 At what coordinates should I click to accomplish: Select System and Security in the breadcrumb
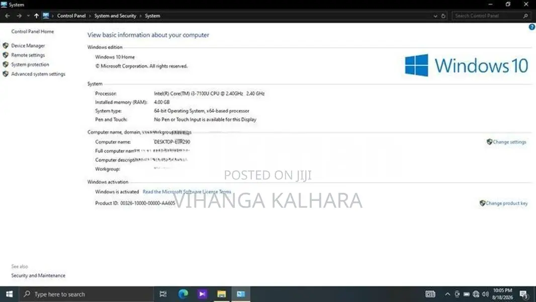[115, 16]
